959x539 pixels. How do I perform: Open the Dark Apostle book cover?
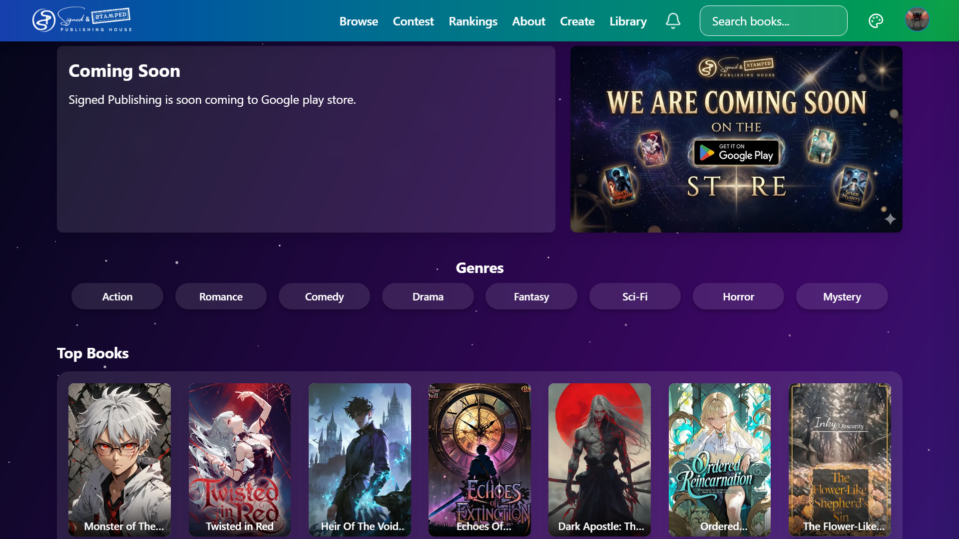tap(599, 460)
